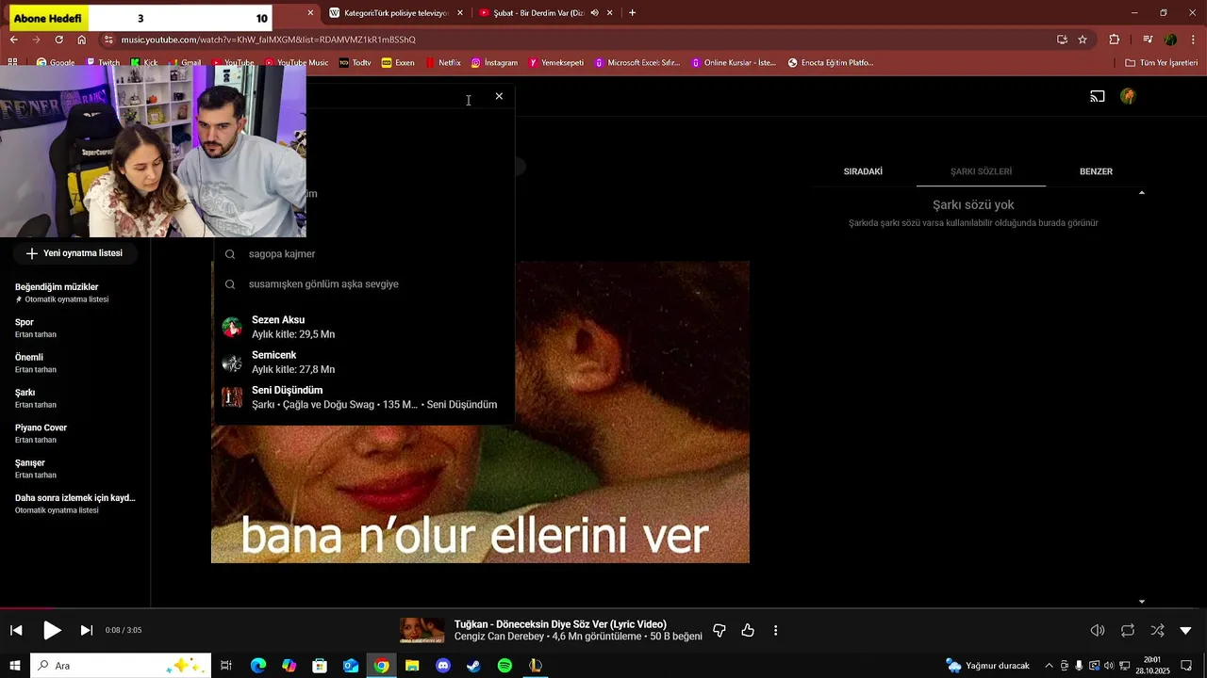Screen dimensions: 1207x678
Task: Click the install app icon in address bar
Action: tap(1062, 40)
